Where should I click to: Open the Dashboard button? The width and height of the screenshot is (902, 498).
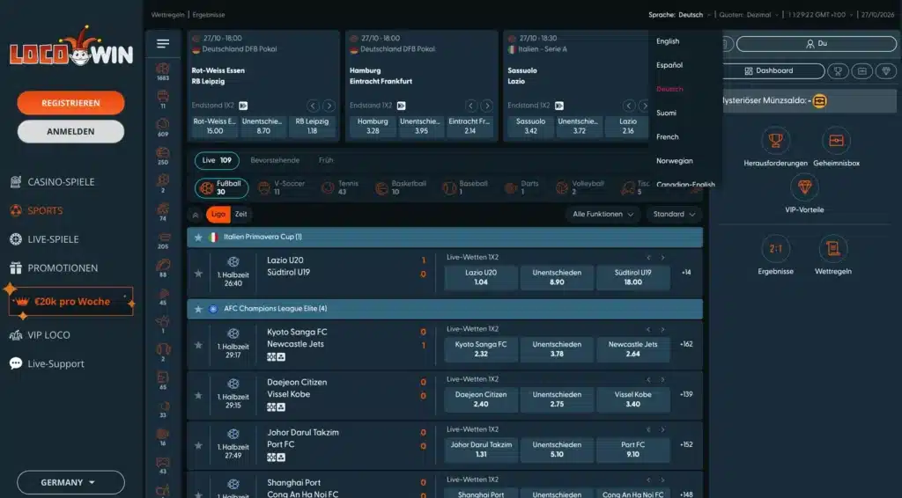[773, 70]
